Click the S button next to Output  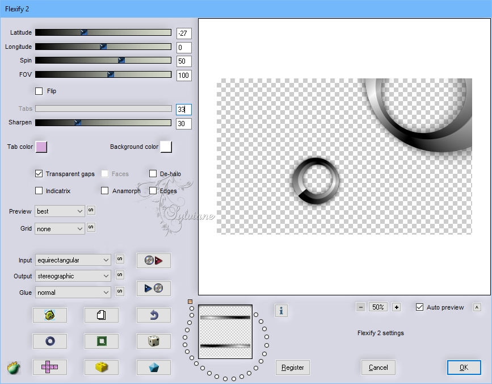pyautogui.click(x=120, y=275)
